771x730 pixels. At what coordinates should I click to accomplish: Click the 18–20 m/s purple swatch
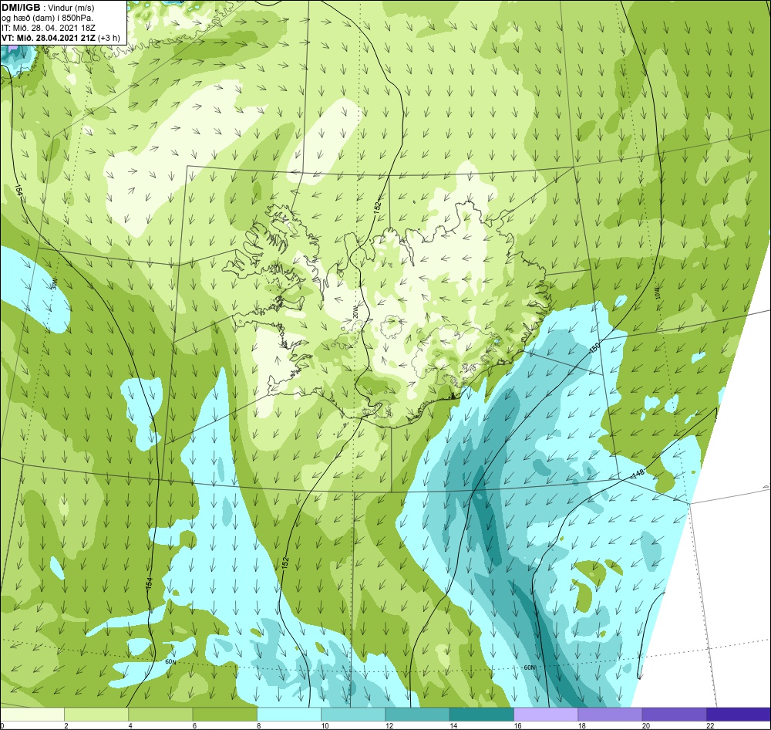click(610, 714)
